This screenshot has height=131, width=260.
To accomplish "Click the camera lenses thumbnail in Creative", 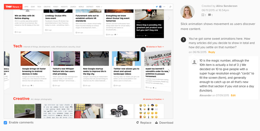I will point(119,111).
